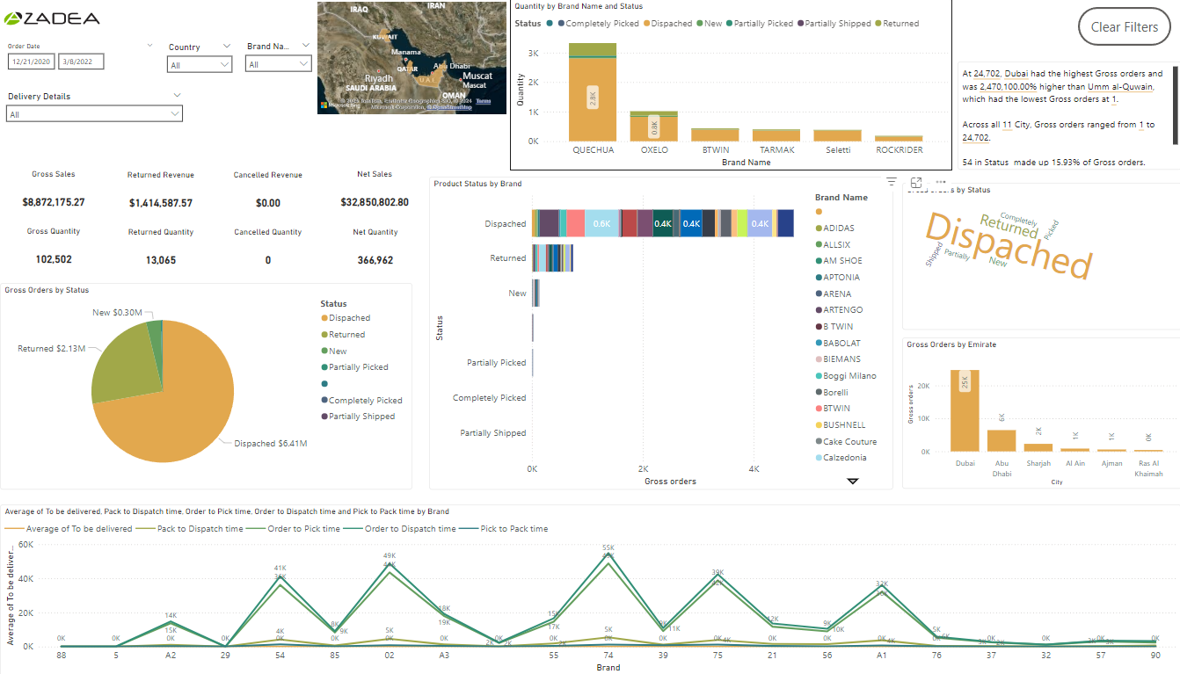The image size is (1180, 674).
Task: Select Returned in top chart legend
Action: click(896, 24)
